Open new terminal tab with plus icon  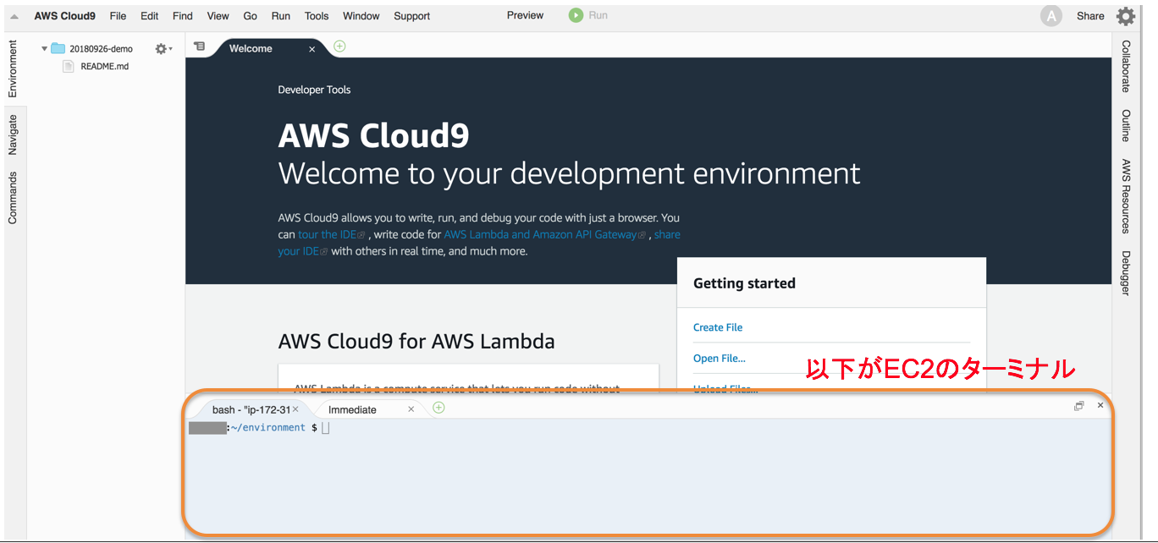click(x=438, y=408)
